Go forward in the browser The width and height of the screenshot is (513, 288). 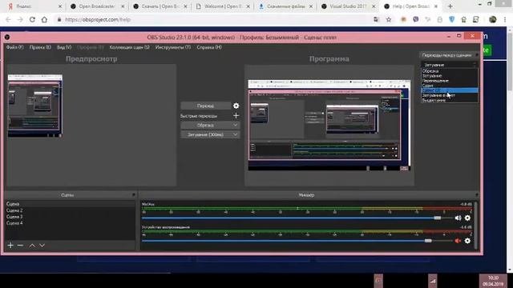tap(20, 19)
